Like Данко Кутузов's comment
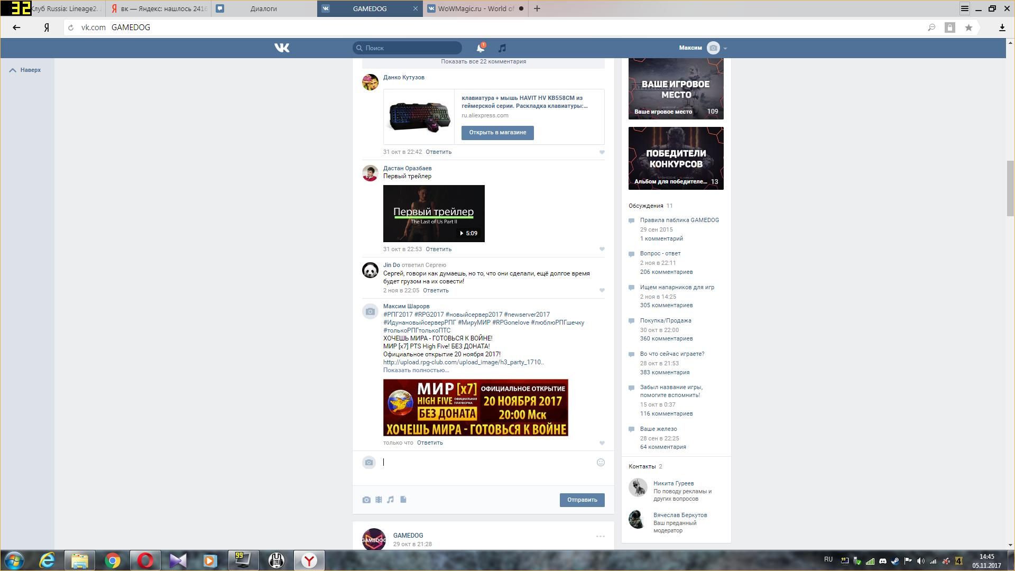 pyautogui.click(x=602, y=152)
